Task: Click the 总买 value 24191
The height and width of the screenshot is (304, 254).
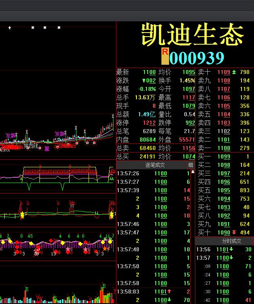Action: coord(148,157)
